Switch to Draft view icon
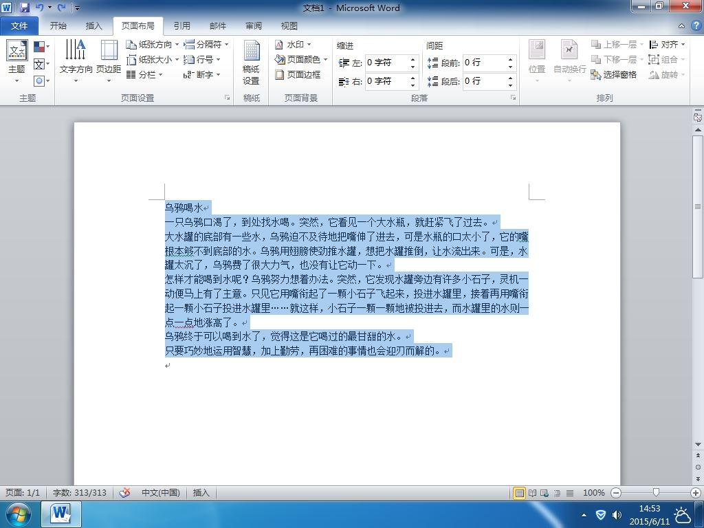Image resolution: width=704 pixels, height=528 pixels. point(570,493)
